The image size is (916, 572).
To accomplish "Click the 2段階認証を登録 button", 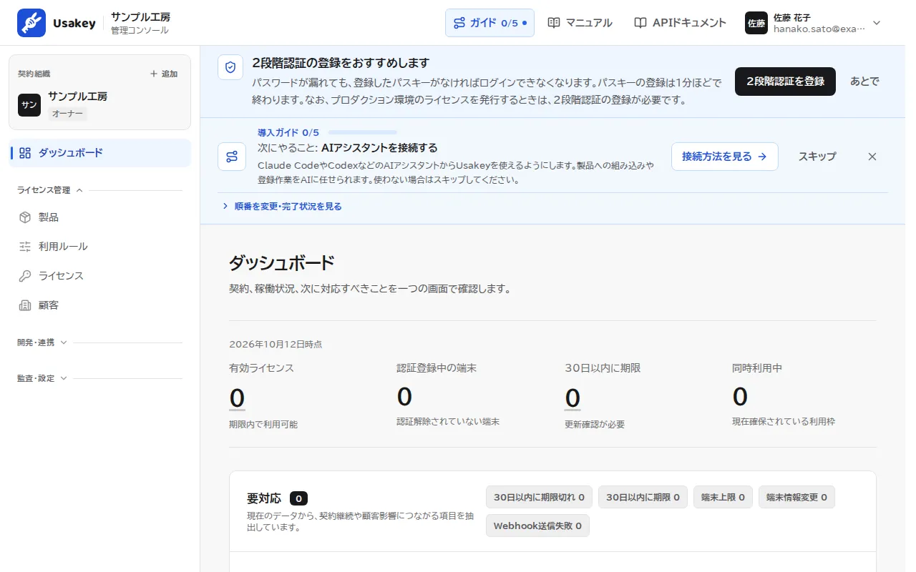I will coord(785,82).
